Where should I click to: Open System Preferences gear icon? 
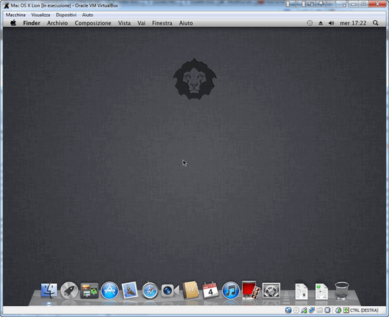coord(271,291)
